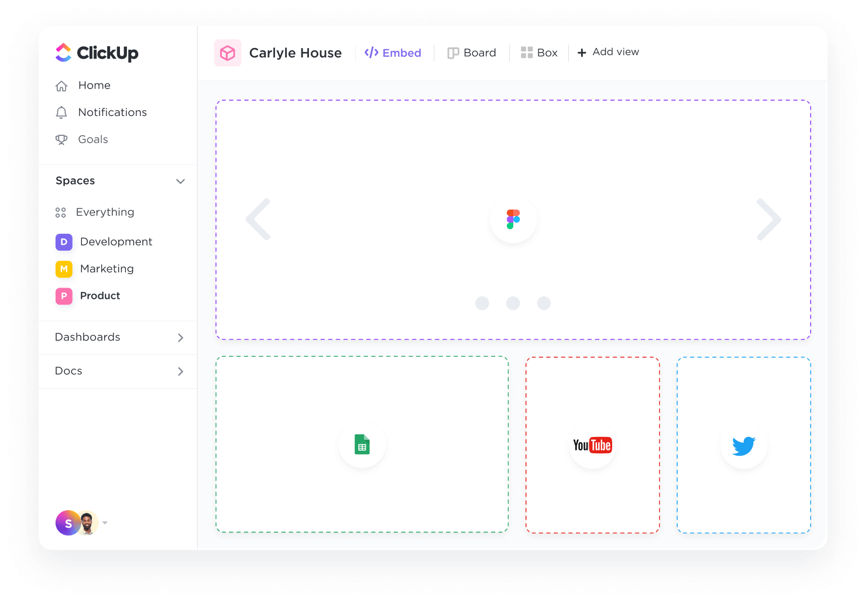Screen dimensions: 865x601
Task: Open Goals in the sidebar
Action: pos(93,139)
